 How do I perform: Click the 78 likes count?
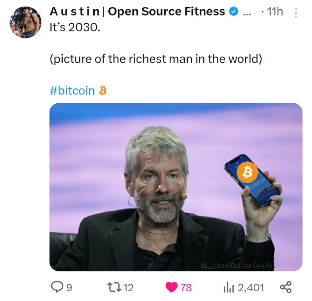coord(186,288)
